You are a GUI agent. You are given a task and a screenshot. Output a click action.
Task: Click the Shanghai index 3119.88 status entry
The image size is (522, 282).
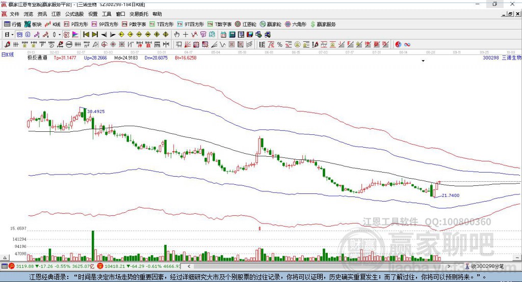[53, 266]
